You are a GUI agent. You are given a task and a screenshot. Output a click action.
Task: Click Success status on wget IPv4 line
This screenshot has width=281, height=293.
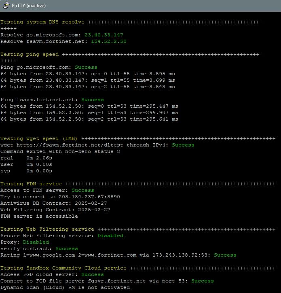183,145
